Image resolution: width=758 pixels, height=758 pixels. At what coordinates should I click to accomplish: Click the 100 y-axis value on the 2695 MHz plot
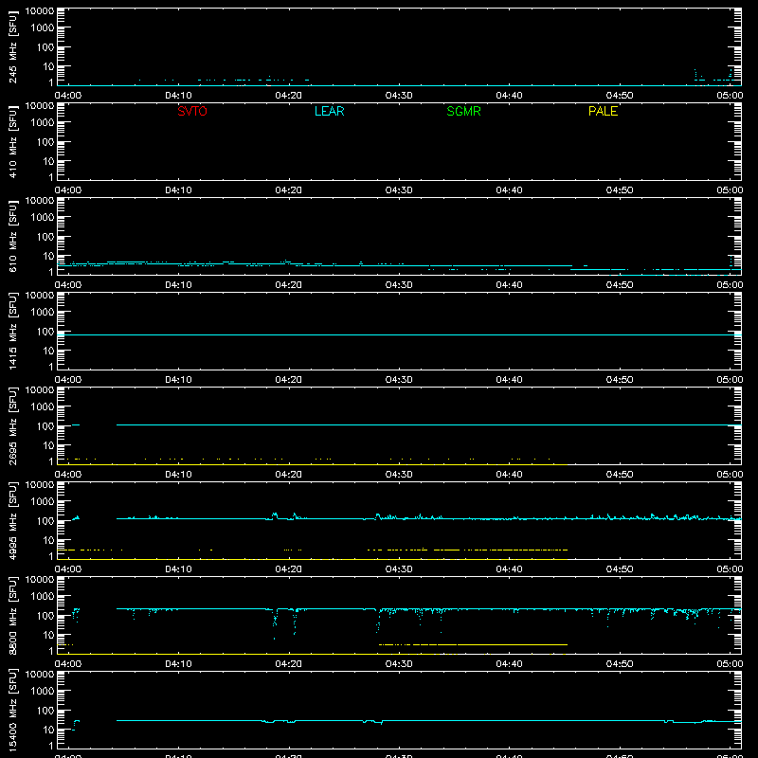point(45,426)
